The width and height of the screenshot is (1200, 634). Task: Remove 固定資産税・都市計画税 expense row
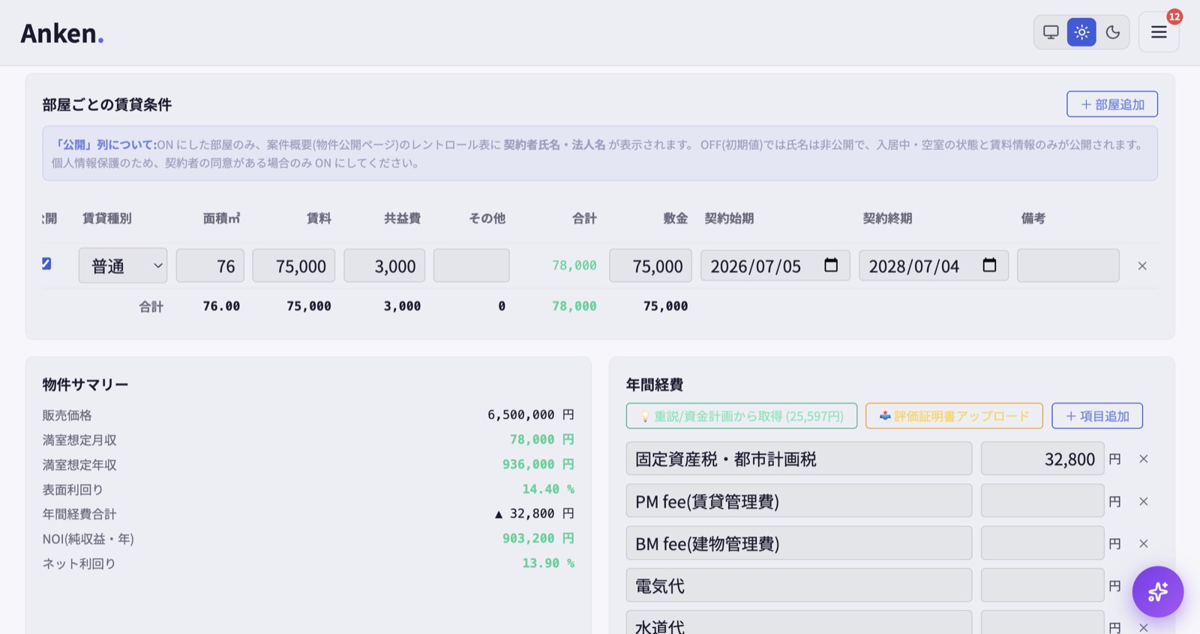[1144, 459]
